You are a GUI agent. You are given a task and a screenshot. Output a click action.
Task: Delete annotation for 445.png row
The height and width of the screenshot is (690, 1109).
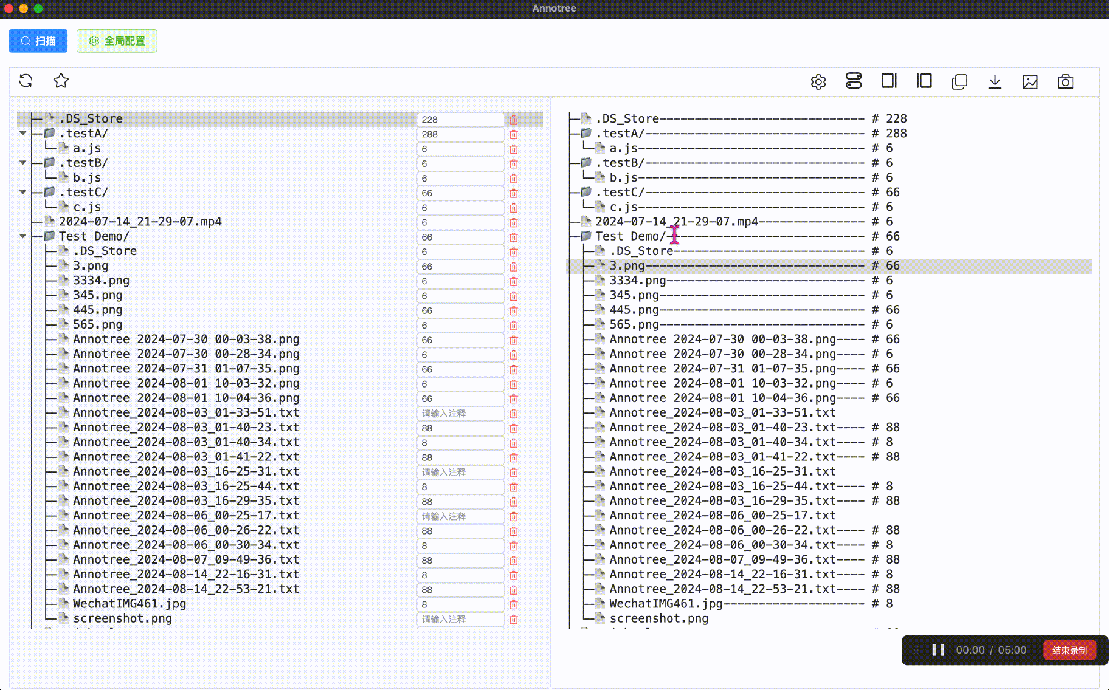click(x=514, y=311)
